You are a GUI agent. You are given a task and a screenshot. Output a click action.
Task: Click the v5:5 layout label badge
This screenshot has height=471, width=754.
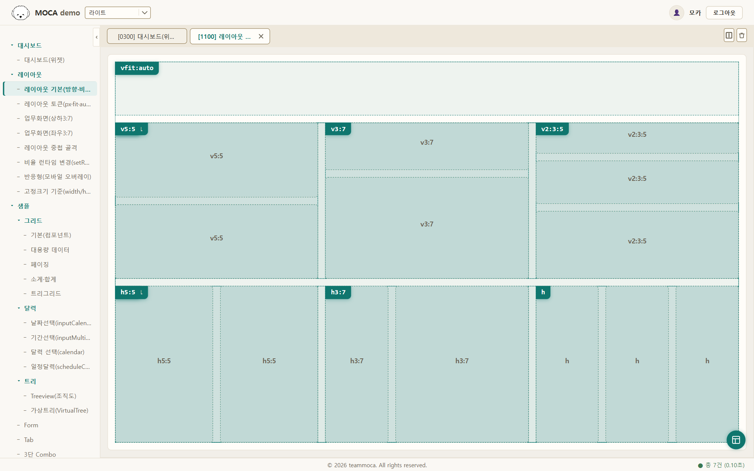pyautogui.click(x=131, y=129)
